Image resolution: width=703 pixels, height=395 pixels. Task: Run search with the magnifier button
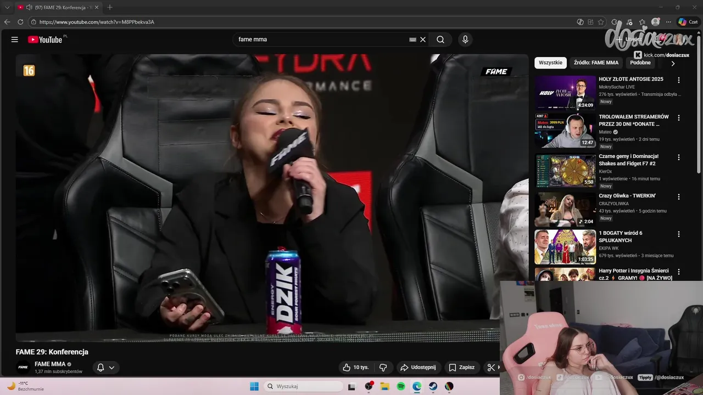click(440, 39)
